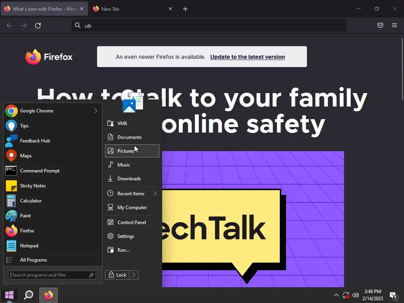Reload the current page
Viewport: 404px width, 303px height.
pos(38,26)
